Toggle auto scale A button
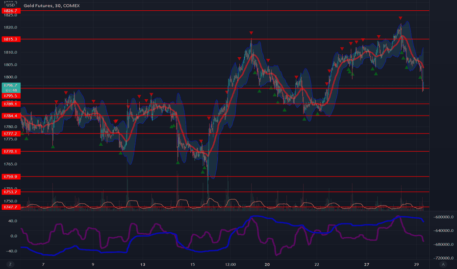457x269 pixels. click(443, 264)
